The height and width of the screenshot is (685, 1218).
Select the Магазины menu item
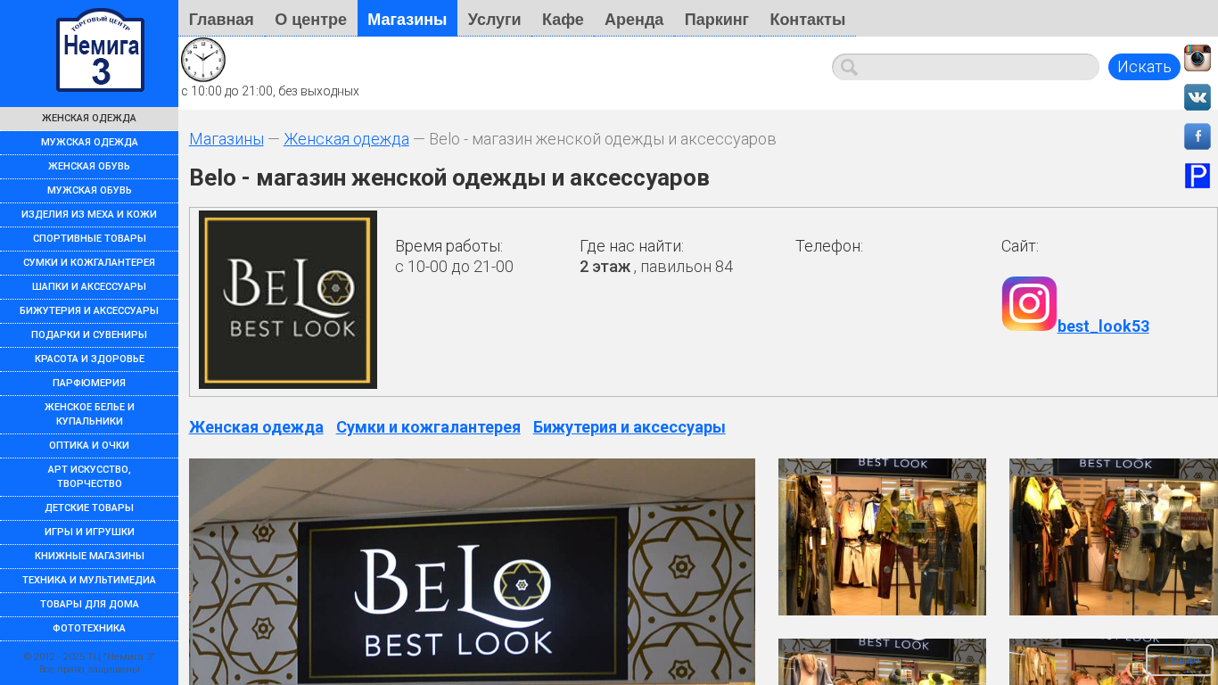[x=407, y=19]
